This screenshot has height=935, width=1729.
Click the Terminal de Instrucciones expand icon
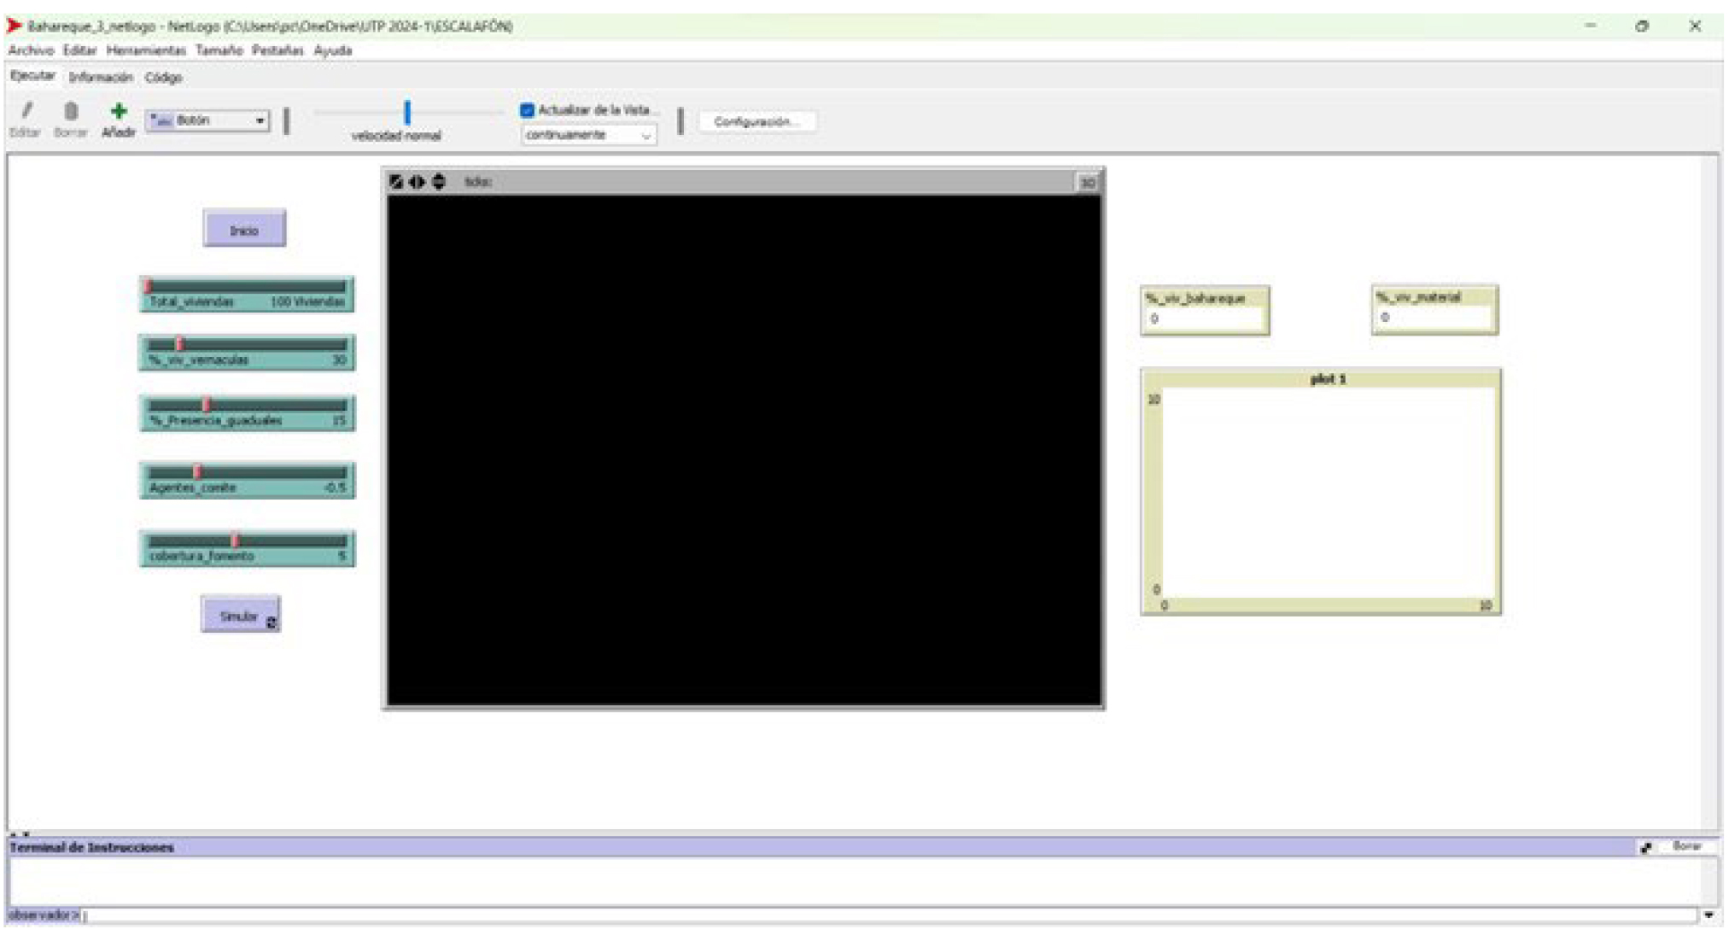coord(1645,847)
